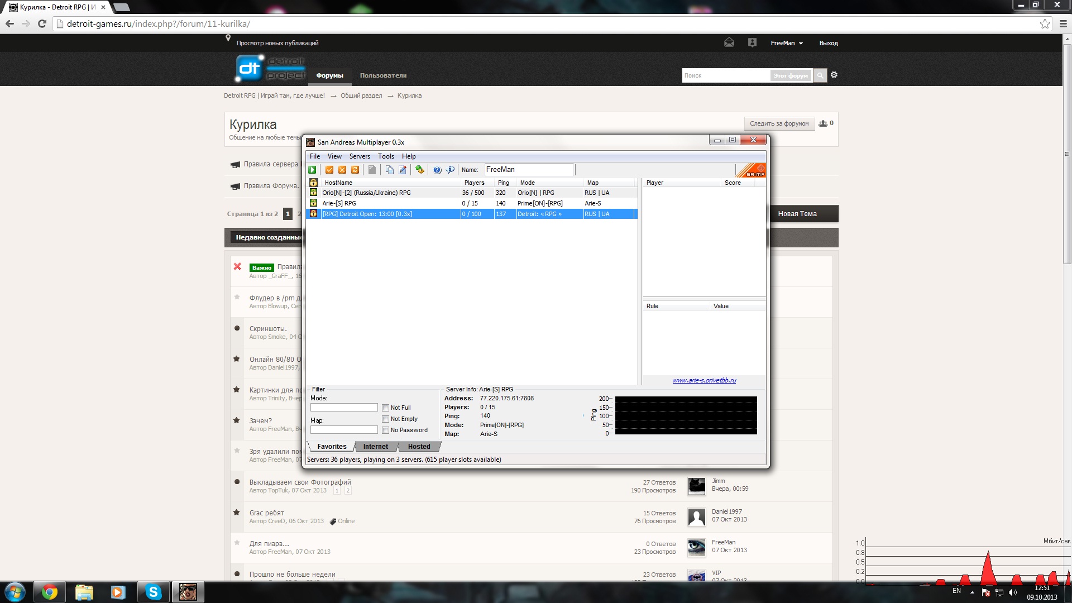Click the Windows Start orb
Viewport: 1072px width, 603px height.
pyautogui.click(x=15, y=592)
